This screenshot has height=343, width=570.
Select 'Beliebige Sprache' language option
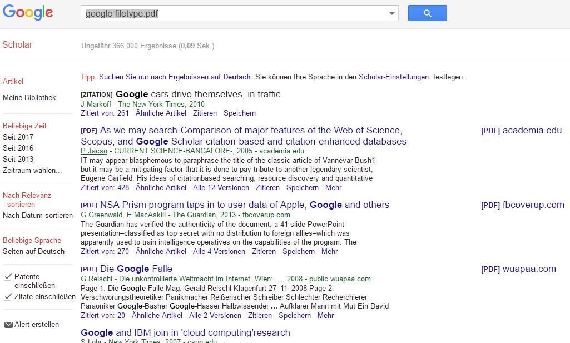32,241
